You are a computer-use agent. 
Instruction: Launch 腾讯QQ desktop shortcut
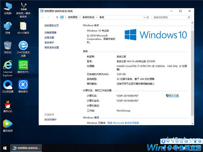coord(8,106)
